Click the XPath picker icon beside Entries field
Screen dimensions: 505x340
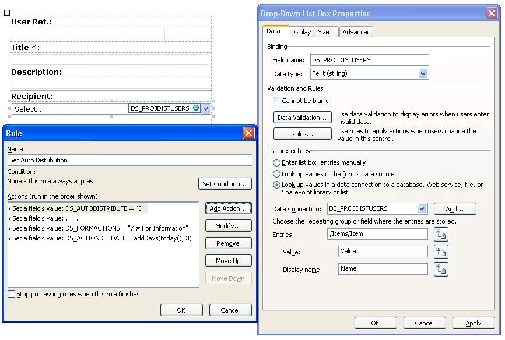tap(441, 234)
